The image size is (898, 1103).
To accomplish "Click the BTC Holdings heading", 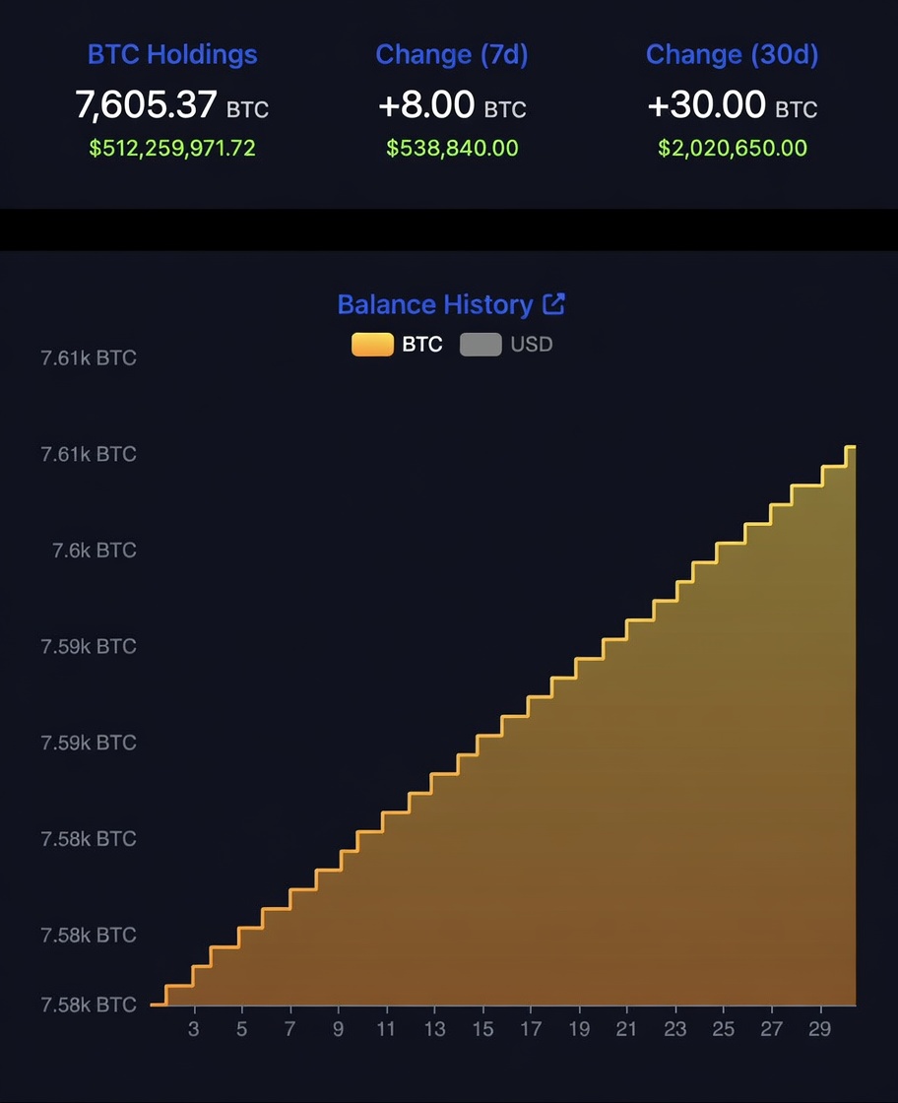I will 172,54.
